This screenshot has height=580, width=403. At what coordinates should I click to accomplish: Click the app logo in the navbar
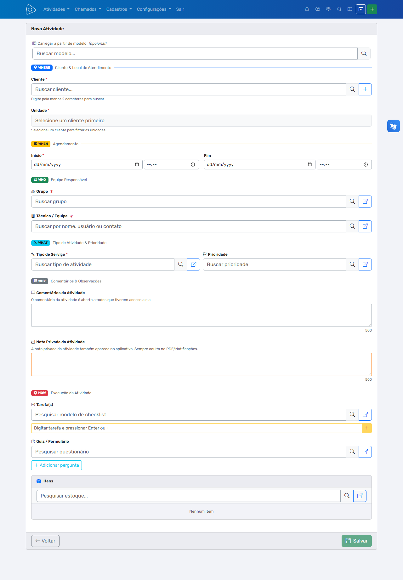31,9
